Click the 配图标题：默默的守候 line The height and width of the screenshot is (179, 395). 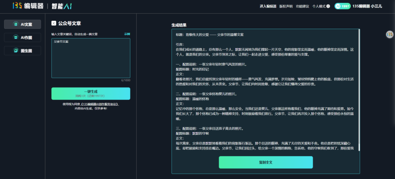[x=192, y=133]
